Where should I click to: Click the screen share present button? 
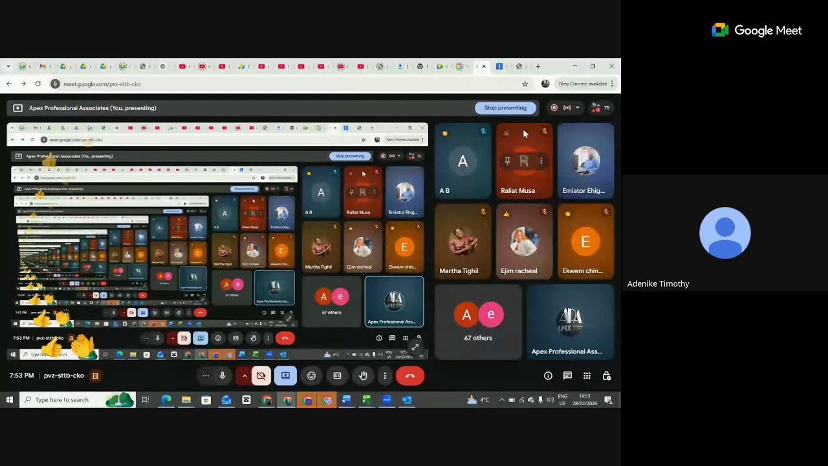(285, 376)
